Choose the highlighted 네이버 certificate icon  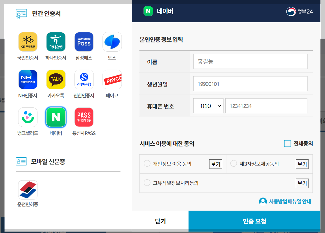tap(56, 117)
